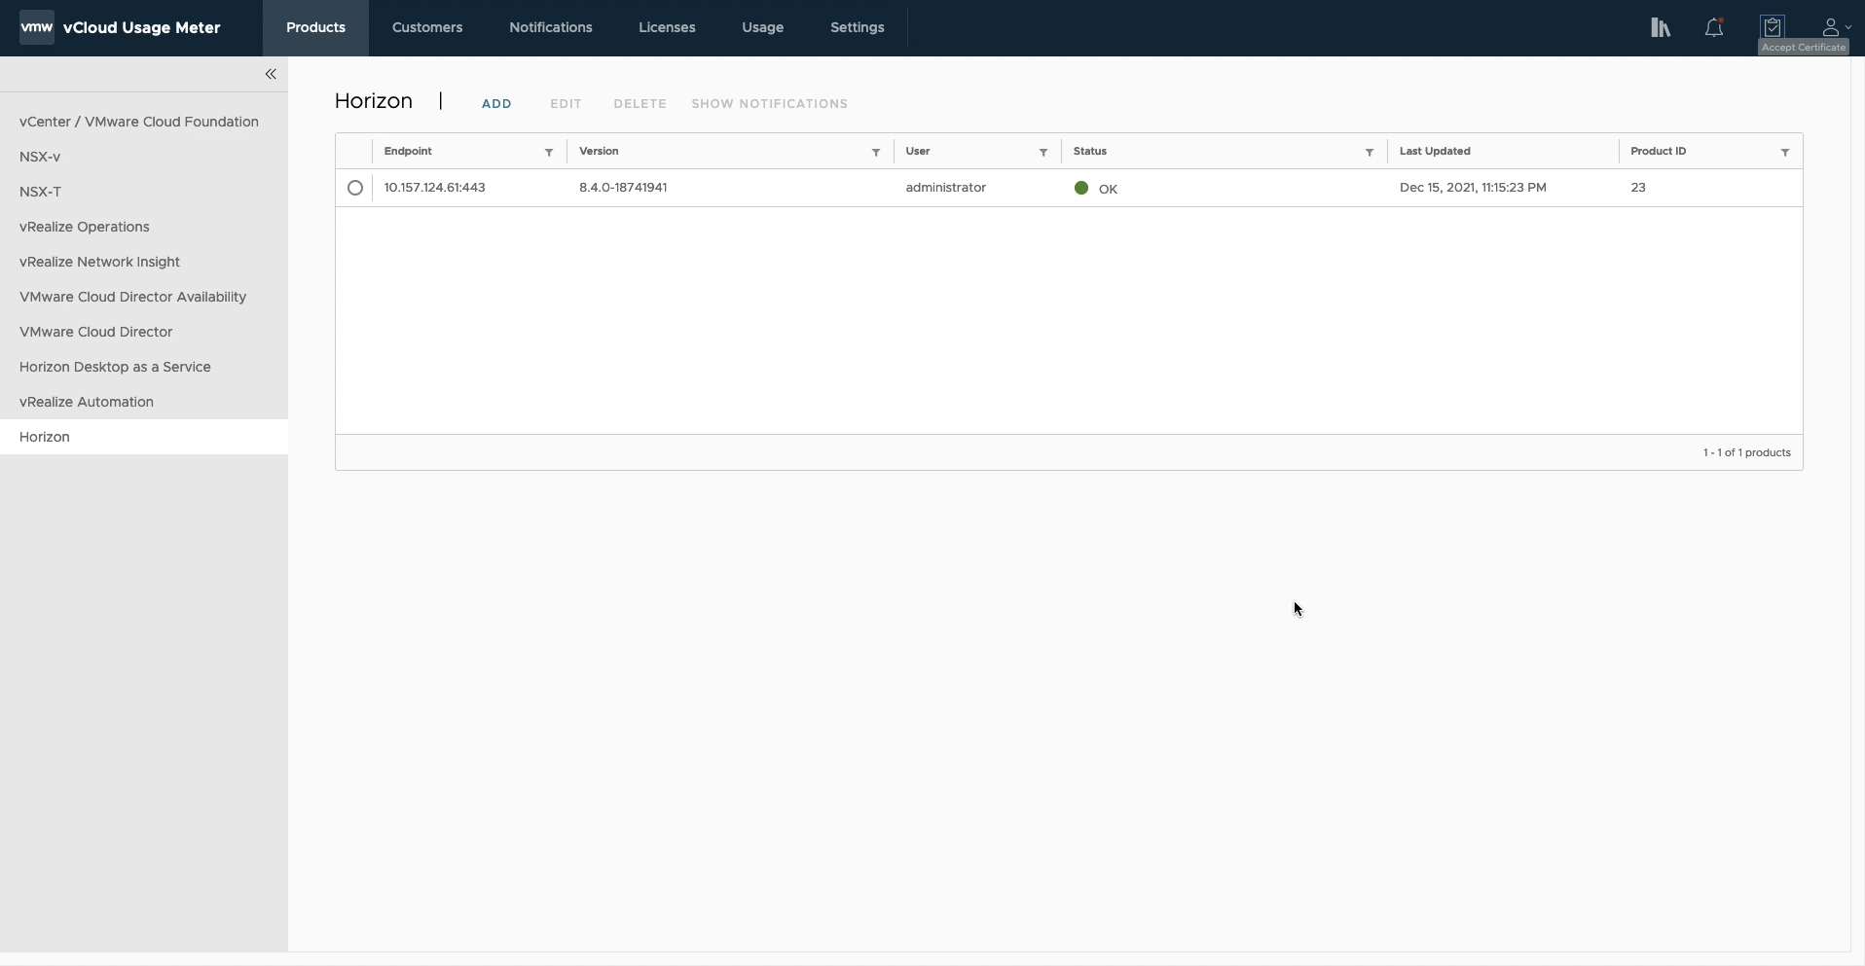Click the ADD button
1865x966 pixels.
[x=496, y=103]
